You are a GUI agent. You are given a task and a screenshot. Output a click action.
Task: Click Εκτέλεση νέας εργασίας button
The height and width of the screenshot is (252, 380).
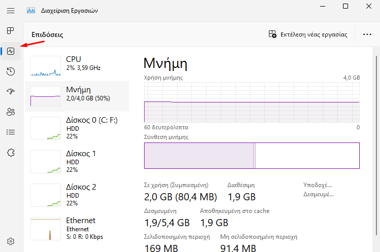[308, 34]
